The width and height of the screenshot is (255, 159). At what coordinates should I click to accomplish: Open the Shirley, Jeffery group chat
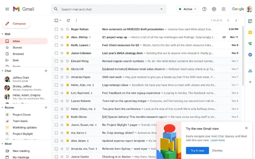point(25,88)
